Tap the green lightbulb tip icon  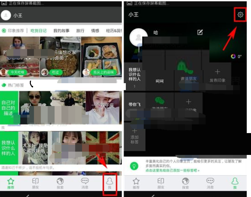click(x=134, y=166)
